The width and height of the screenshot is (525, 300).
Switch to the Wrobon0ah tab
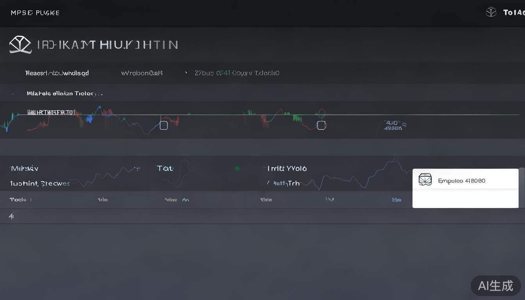(142, 73)
